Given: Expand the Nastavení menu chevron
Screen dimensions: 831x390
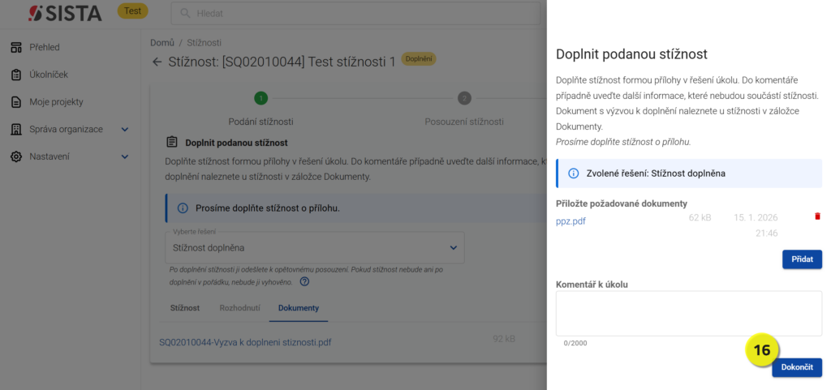Looking at the screenshot, I should click(125, 156).
